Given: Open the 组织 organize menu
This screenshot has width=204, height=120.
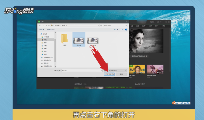Looking at the screenshot, I should point(42,30).
